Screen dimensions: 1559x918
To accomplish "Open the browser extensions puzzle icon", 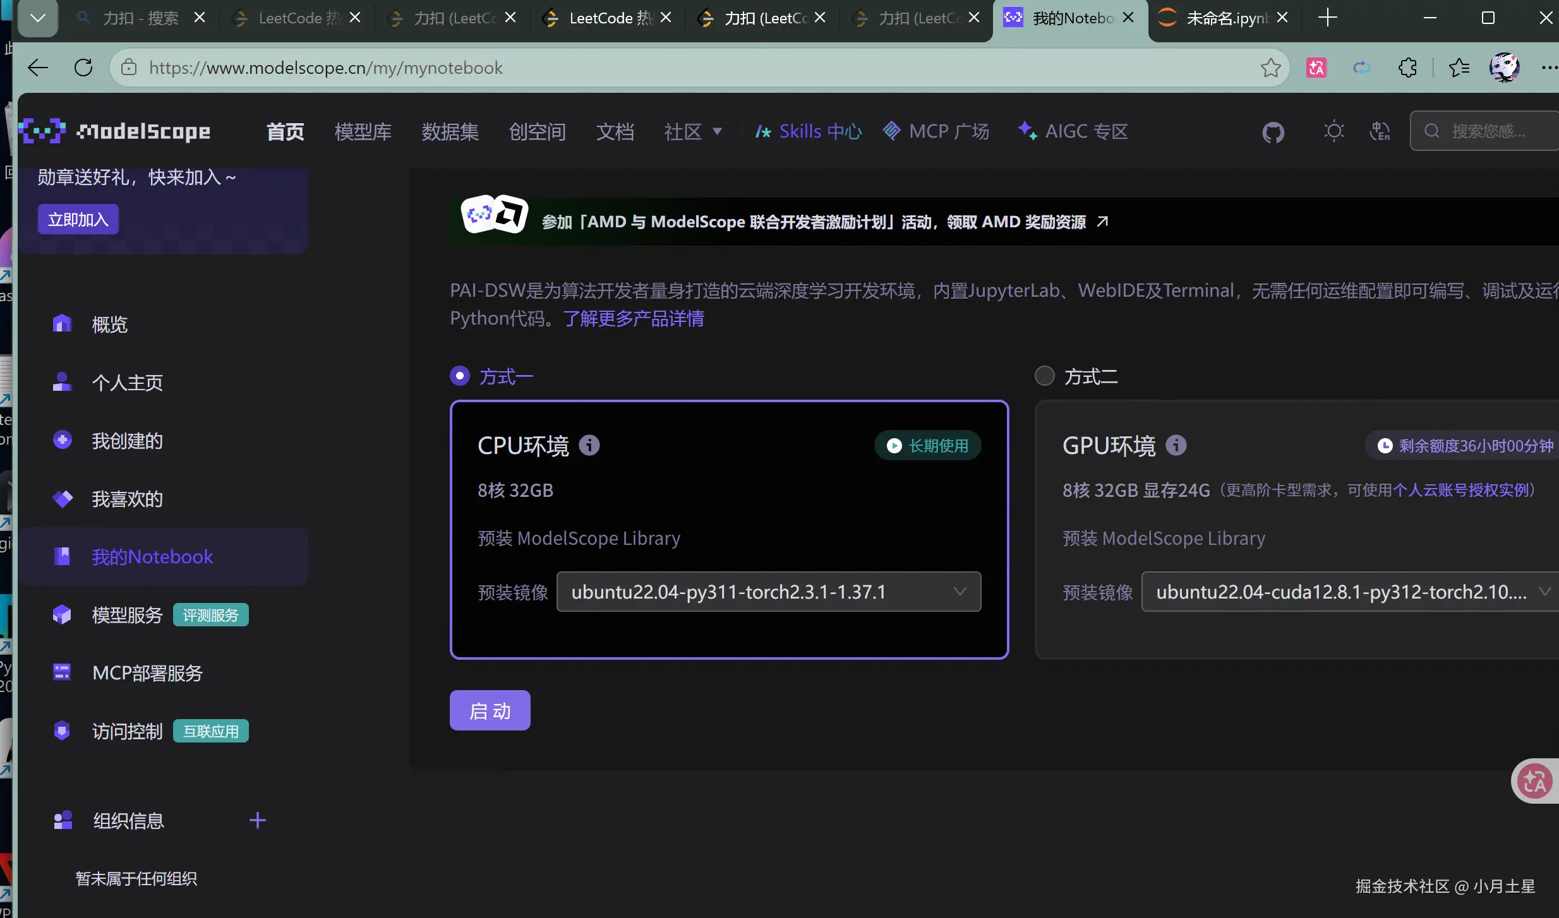I will 1407,68.
